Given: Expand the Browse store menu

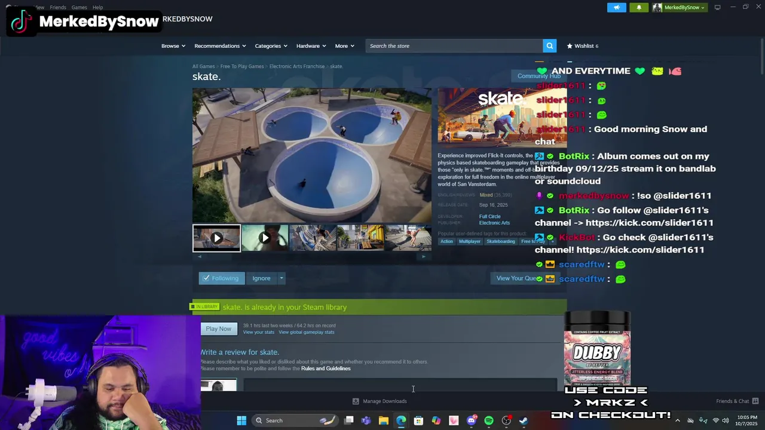Looking at the screenshot, I should 173,46.
